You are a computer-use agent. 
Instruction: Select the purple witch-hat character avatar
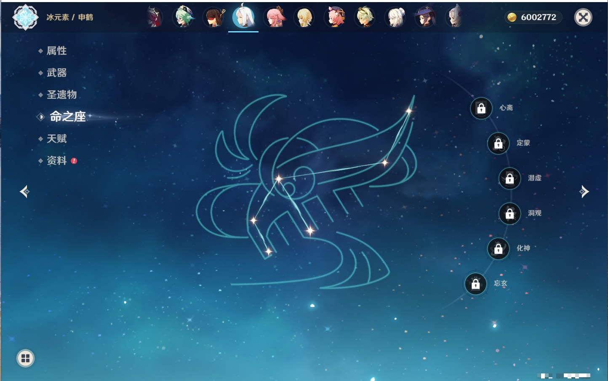(425, 17)
